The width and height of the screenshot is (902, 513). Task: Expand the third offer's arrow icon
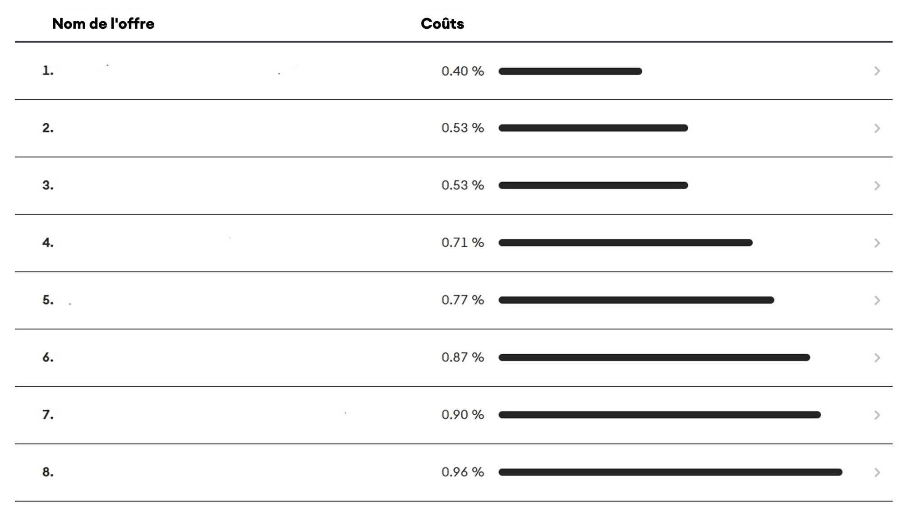(x=877, y=185)
